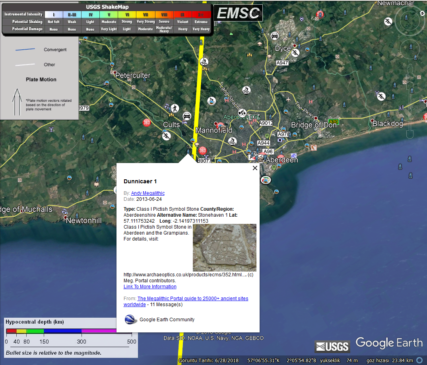Click green tree icon left of A978
427x365 pixels.
click(x=267, y=136)
